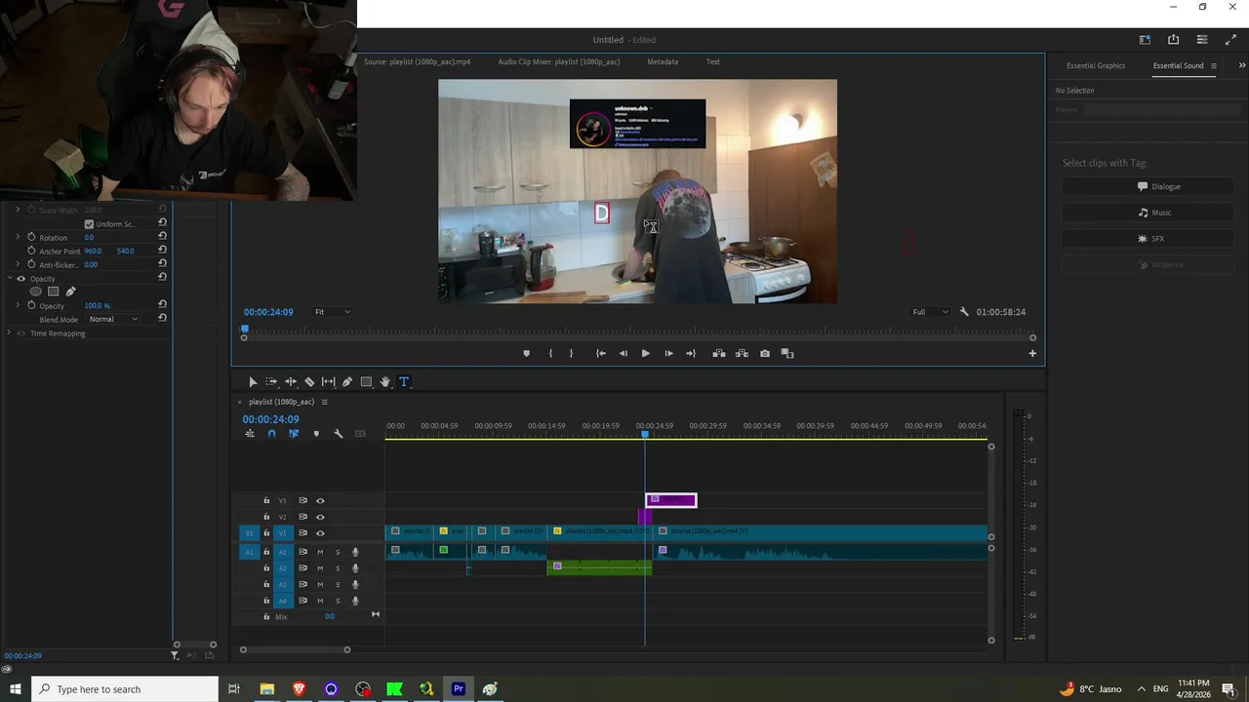1249x702 pixels.
Task: Play the program monitor
Action: coord(645,354)
